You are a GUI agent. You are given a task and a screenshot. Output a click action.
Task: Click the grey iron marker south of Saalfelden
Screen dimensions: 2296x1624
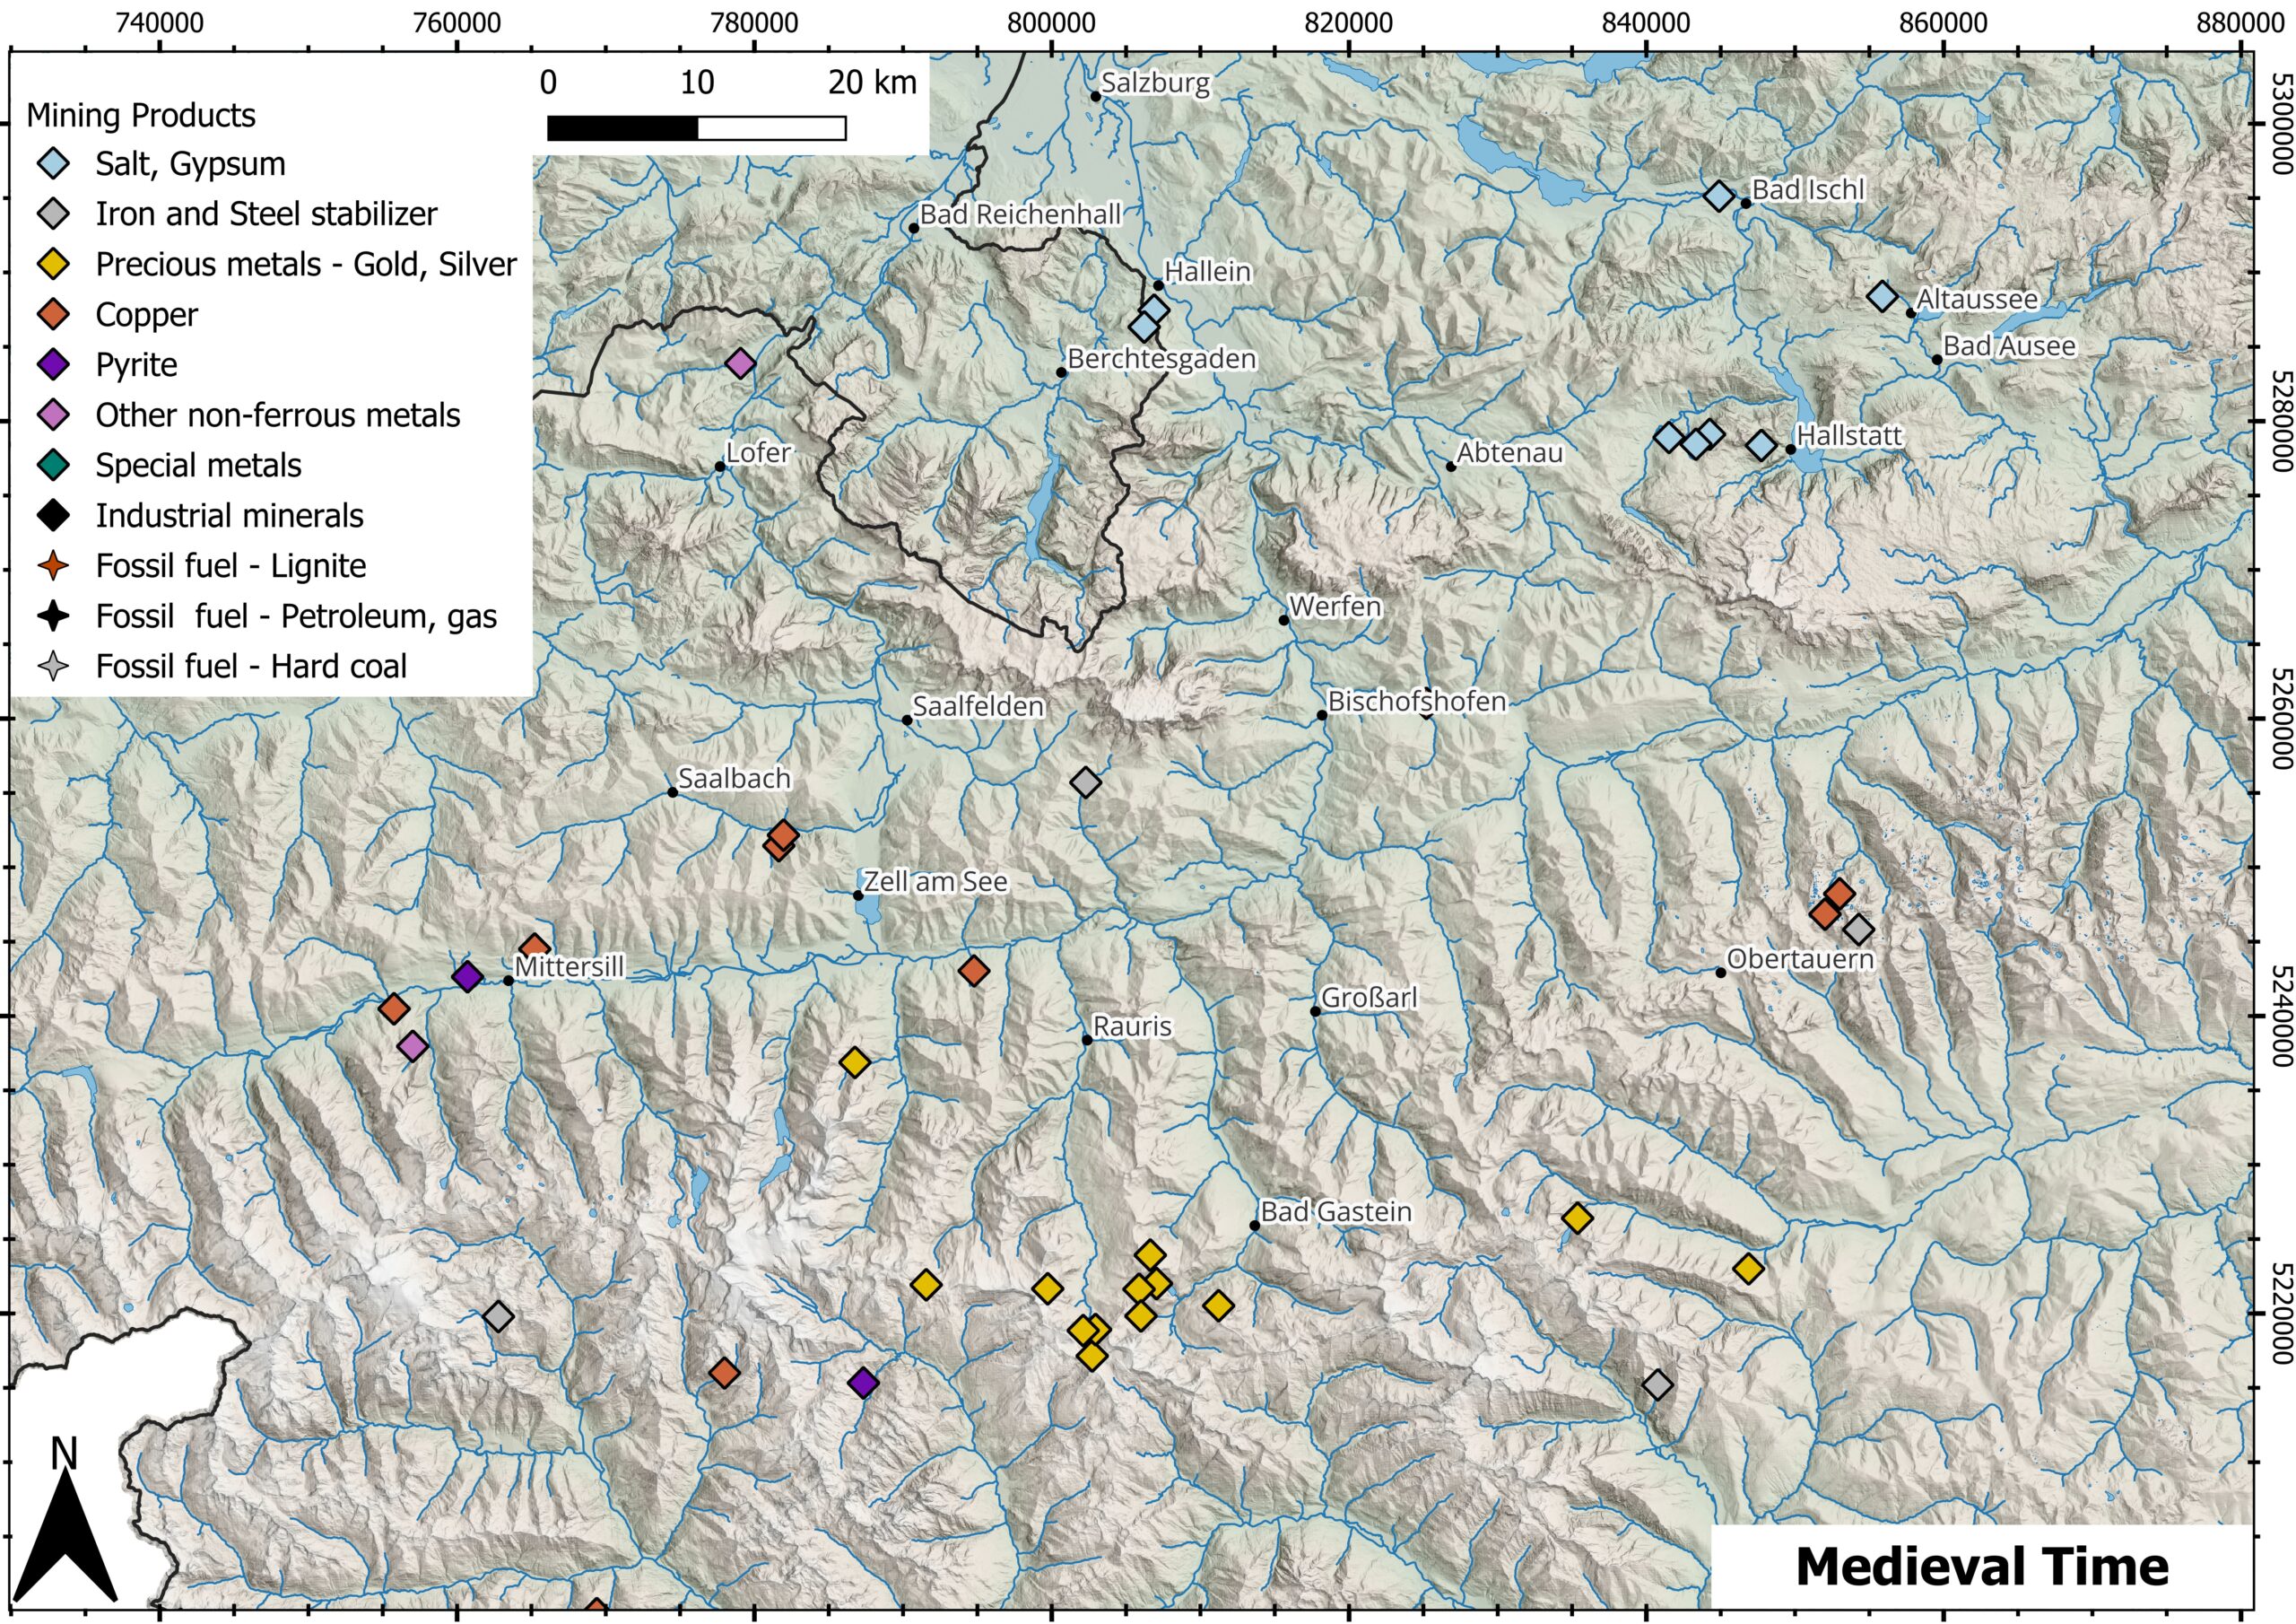[1085, 782]
